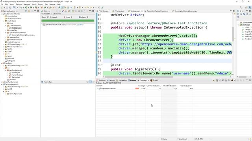Close the TestLogin.java editor tab
252x141 pixels.
click(x=142, y=11)
